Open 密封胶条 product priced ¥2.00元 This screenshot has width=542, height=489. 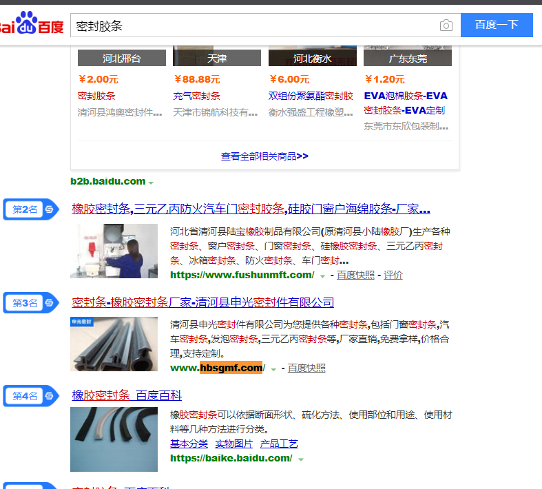click(x=96, y=96)
